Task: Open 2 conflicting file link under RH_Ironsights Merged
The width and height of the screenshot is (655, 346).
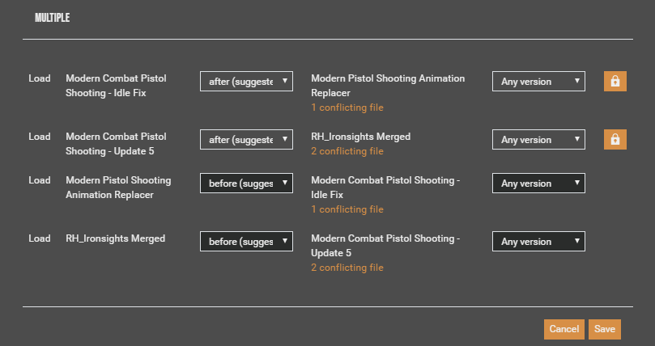Action: 347,151
